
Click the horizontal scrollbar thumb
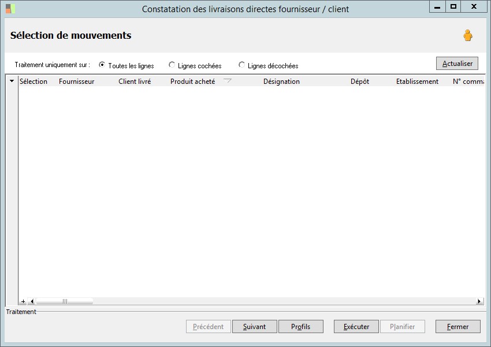click(65, 301)
